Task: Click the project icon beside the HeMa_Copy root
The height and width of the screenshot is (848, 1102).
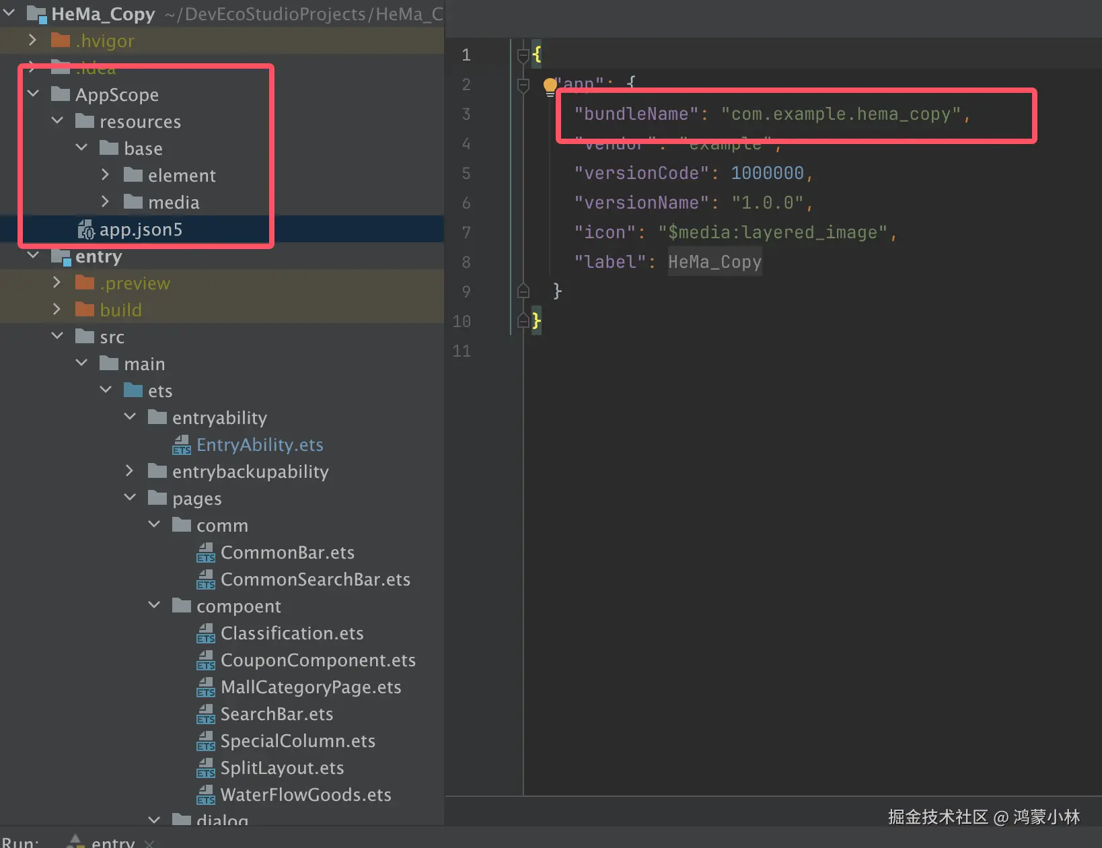Action: click(x=36, y=14)
